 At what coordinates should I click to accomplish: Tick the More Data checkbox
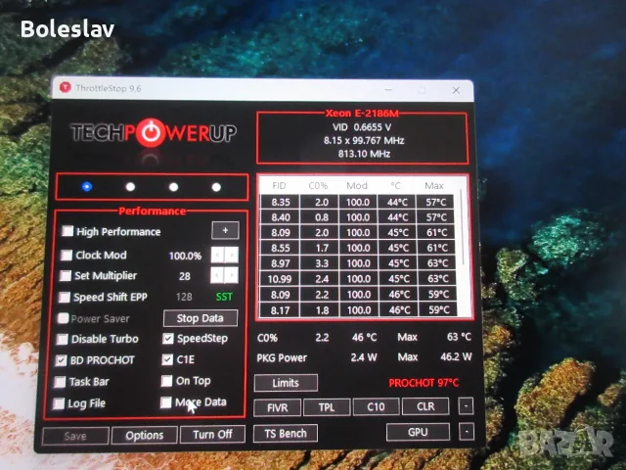click(166, 402)
